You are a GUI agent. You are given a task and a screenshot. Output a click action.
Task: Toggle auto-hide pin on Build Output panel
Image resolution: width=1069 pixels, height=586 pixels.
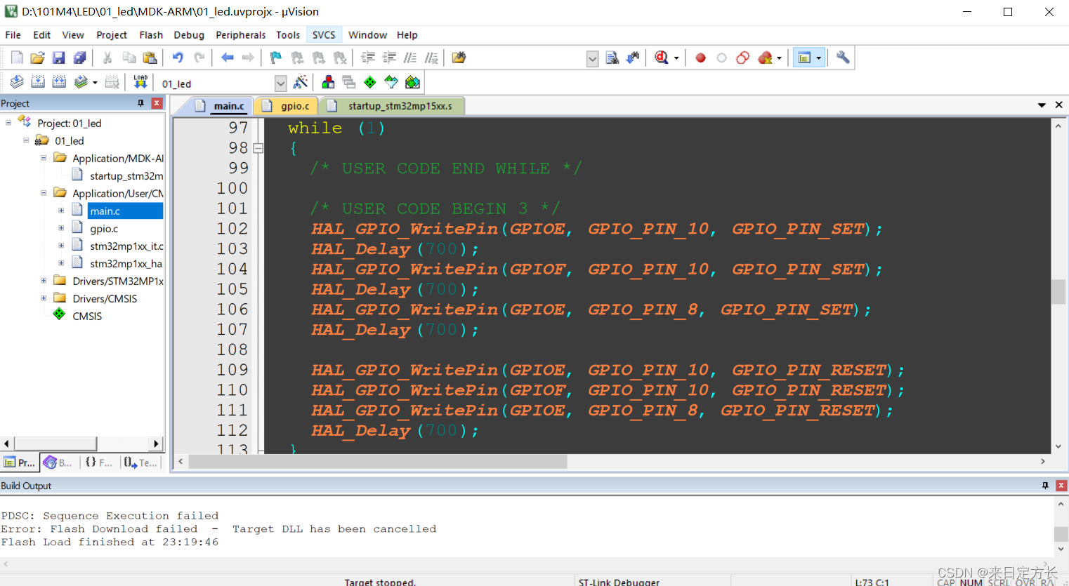(1044, 485)
